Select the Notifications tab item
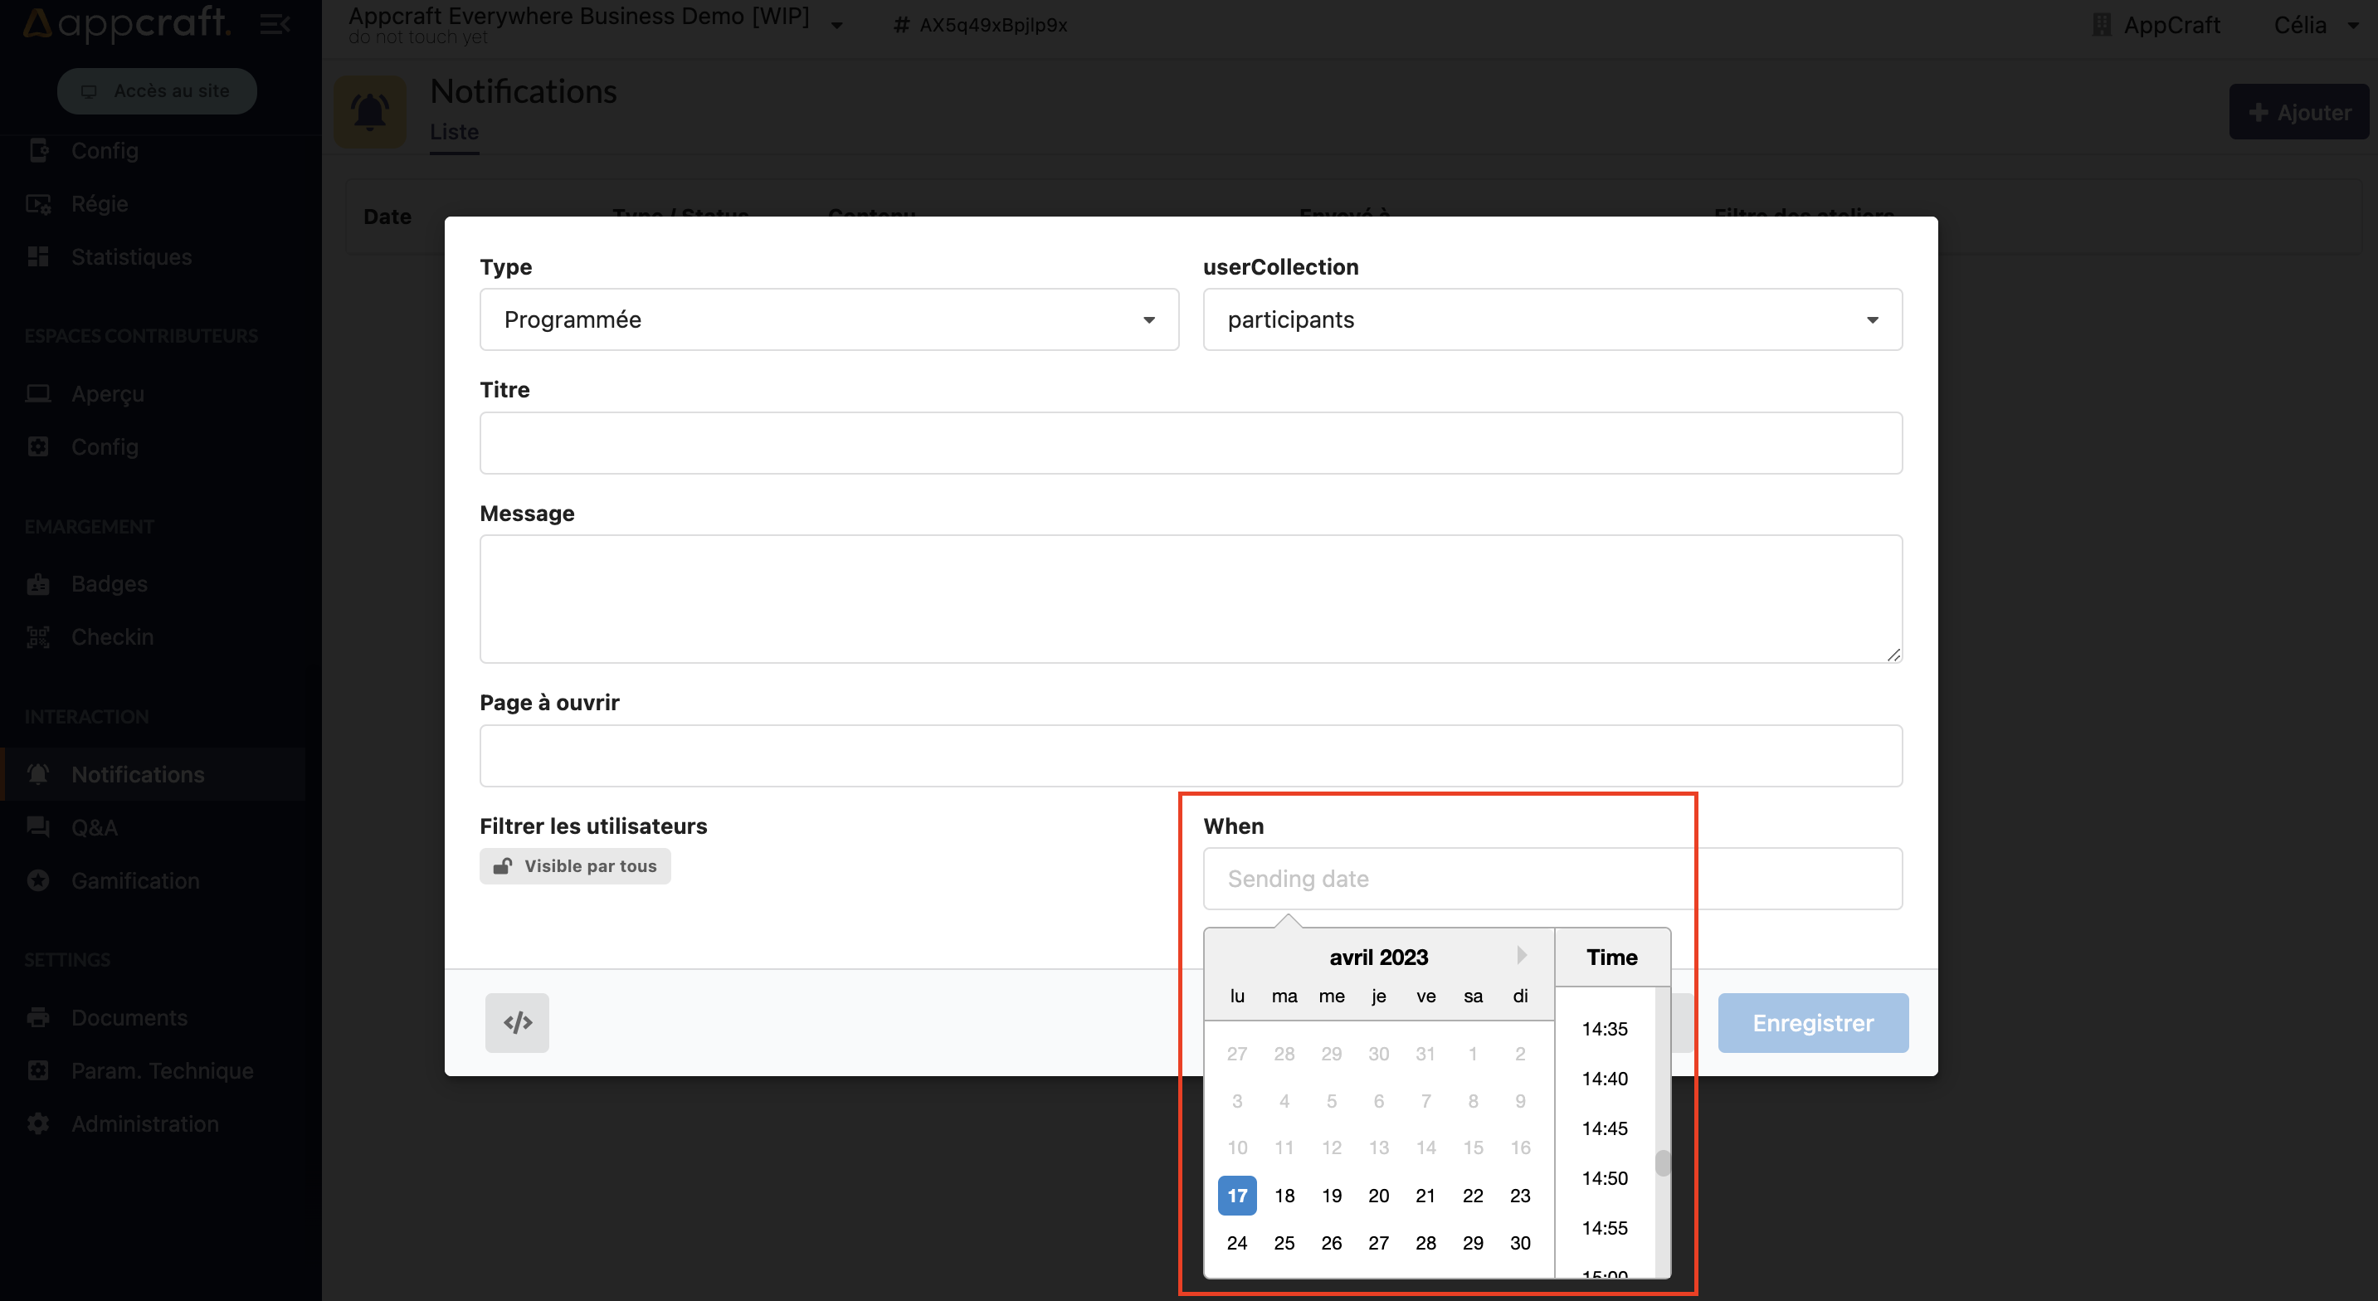This screenshot has width=2378, height=1301. pyautogui.click(x=138, y=774)
